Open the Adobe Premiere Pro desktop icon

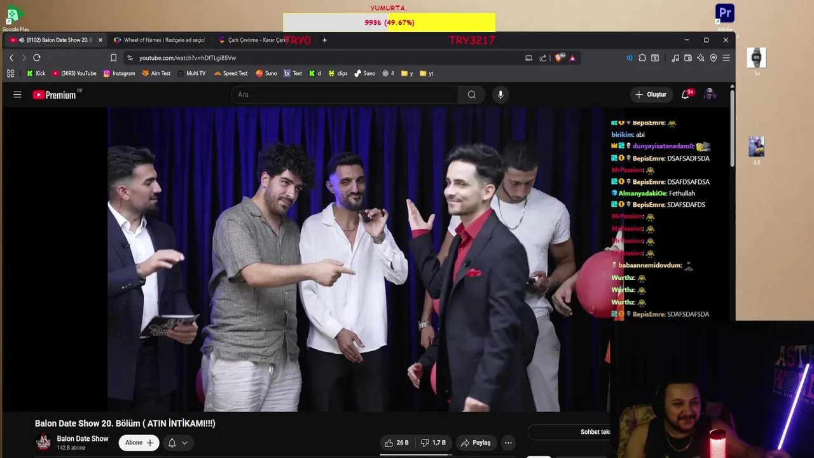point(725,17)
